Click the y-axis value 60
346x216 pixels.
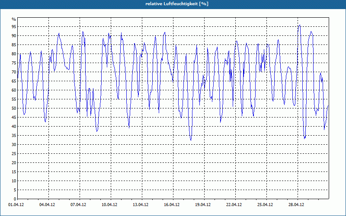14,90
